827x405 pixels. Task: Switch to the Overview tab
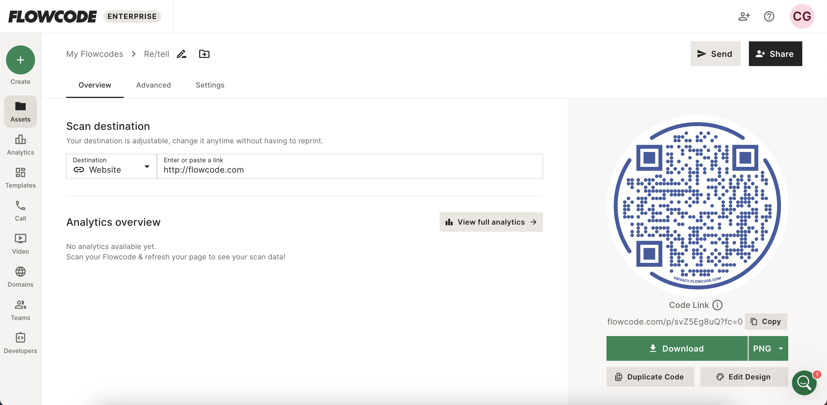click(x=95, y=85)
